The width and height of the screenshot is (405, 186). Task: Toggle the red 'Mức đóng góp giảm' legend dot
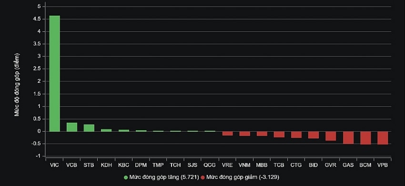[x=203, y=177]
